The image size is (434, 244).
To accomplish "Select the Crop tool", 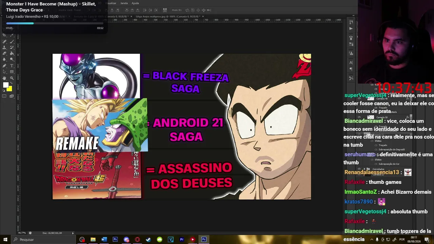I will tap(4, 35).
